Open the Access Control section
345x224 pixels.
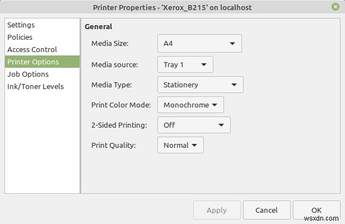pos(32,49)
